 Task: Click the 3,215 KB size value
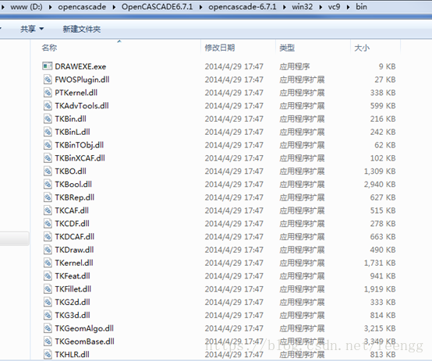click(380, 328)
